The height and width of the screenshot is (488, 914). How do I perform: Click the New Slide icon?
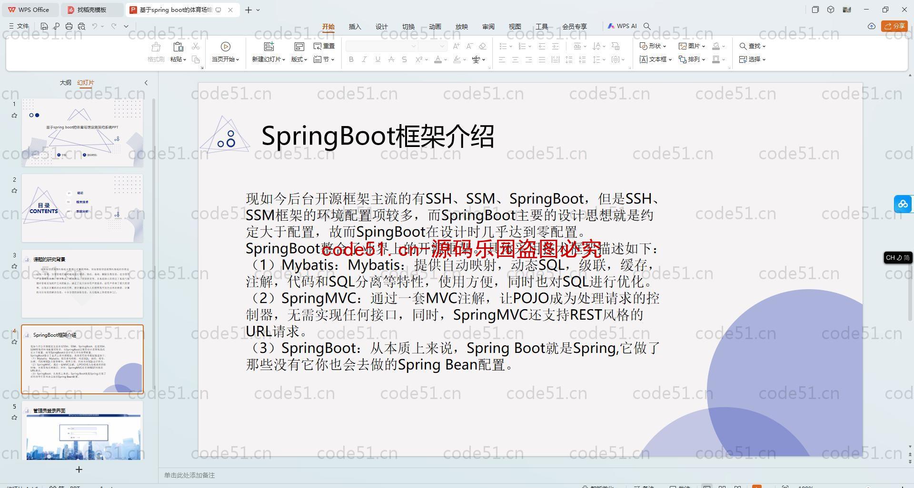[x=269, y=46]
